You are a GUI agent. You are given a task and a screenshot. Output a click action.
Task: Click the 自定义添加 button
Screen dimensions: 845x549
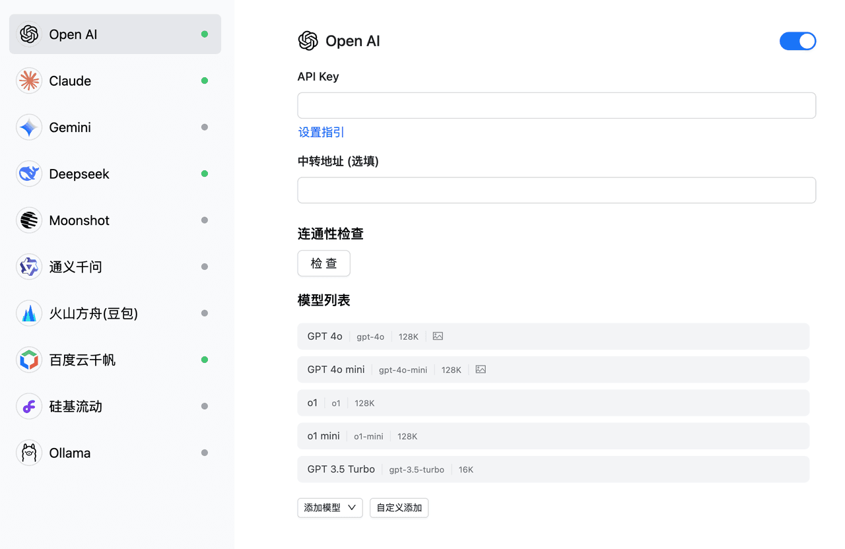(x=399, y=507)
